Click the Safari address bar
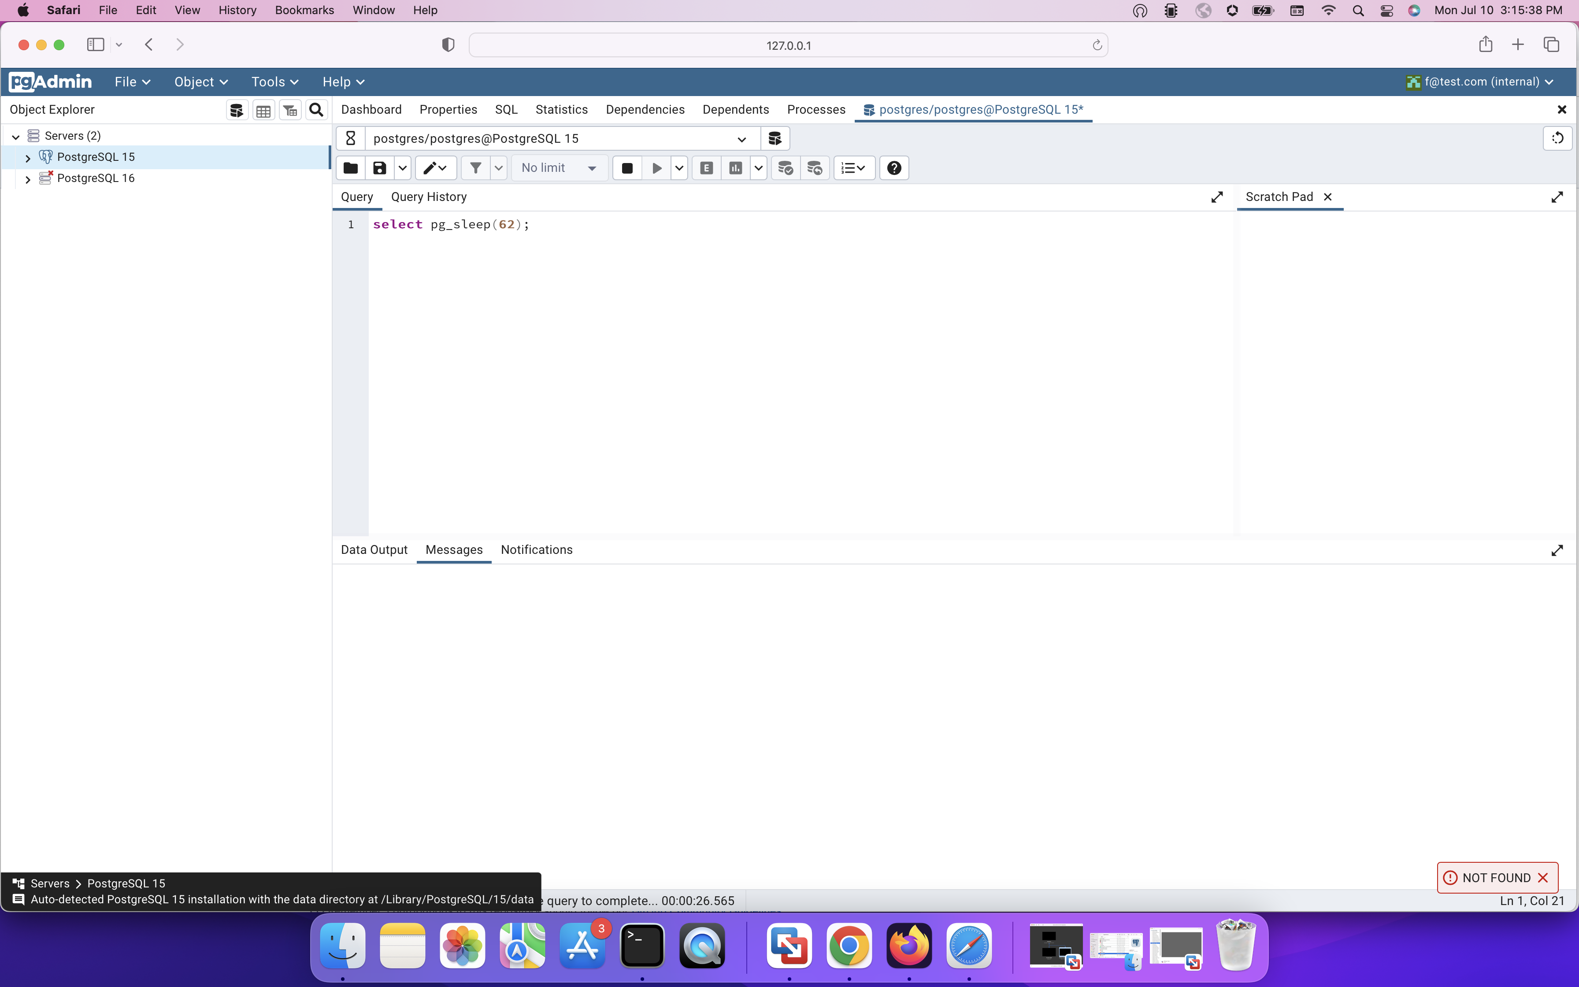Image resolution: width=1579 pixels, height=987 pixels. point(788,45)
